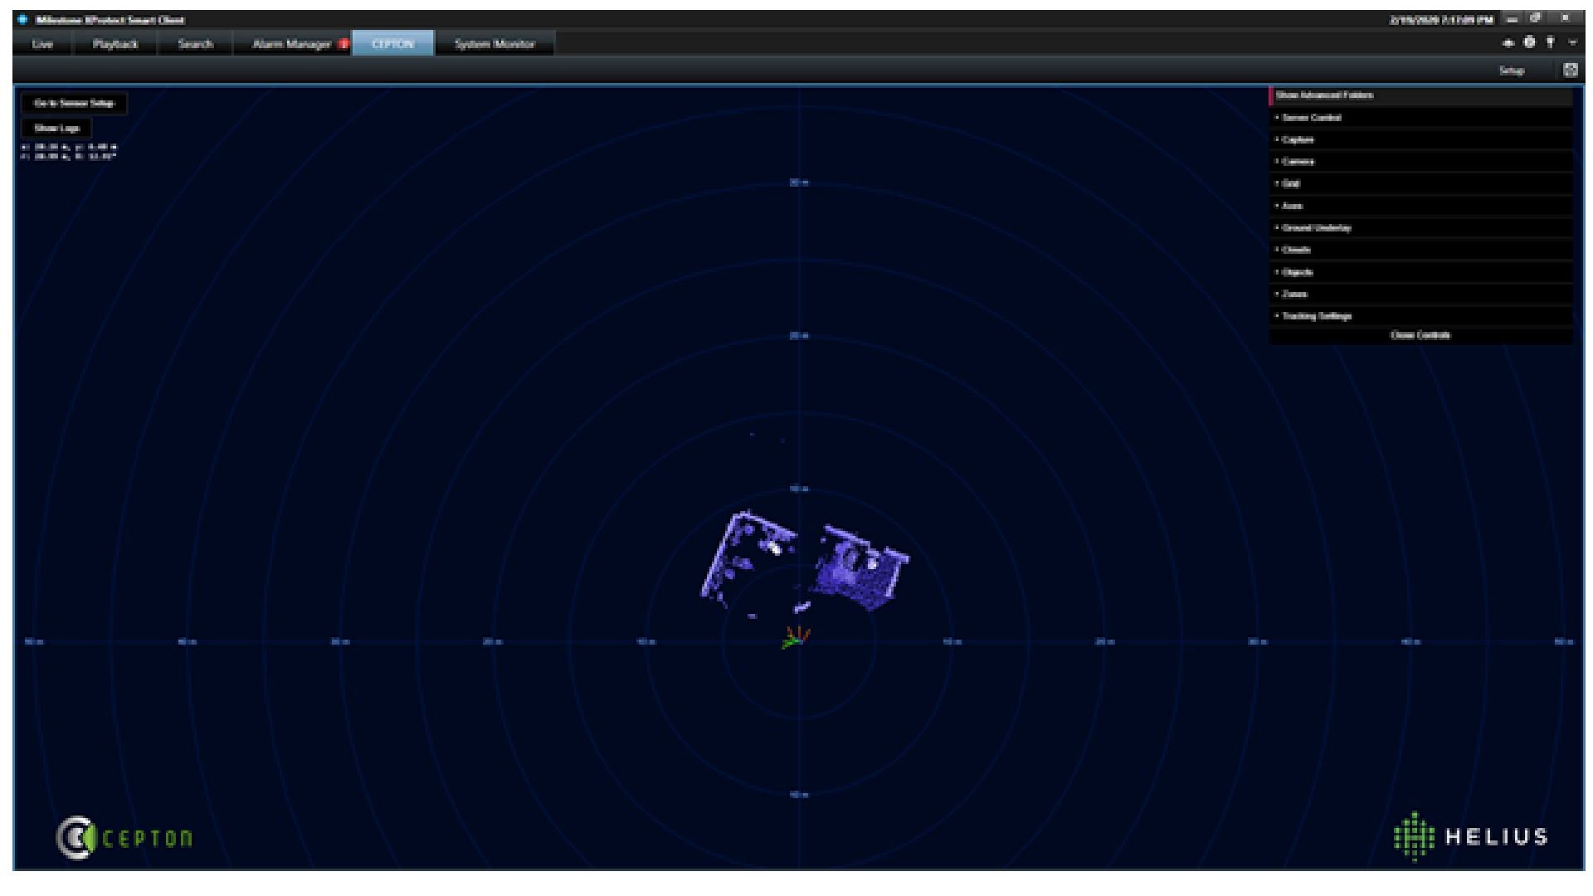Click the help question mark icon
1593x896 pixels.
coord(1549,43)
